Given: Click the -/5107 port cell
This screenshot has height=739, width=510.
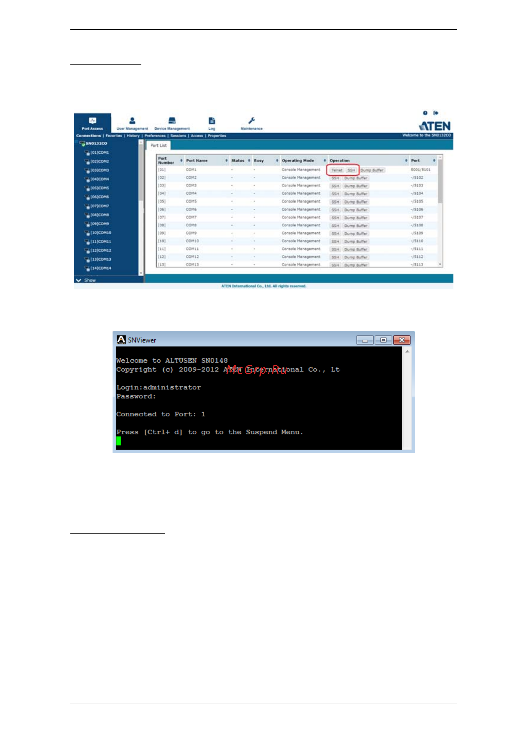Looking at the screenshot, I should pyautogui.click(x=417, y=218).
